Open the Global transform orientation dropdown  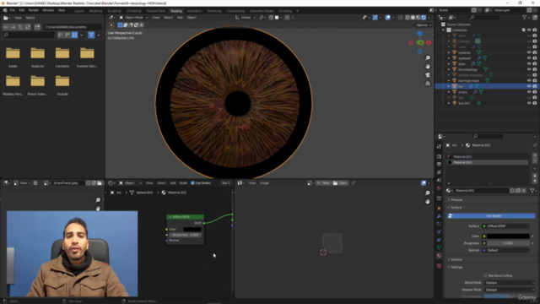[246, 18]
